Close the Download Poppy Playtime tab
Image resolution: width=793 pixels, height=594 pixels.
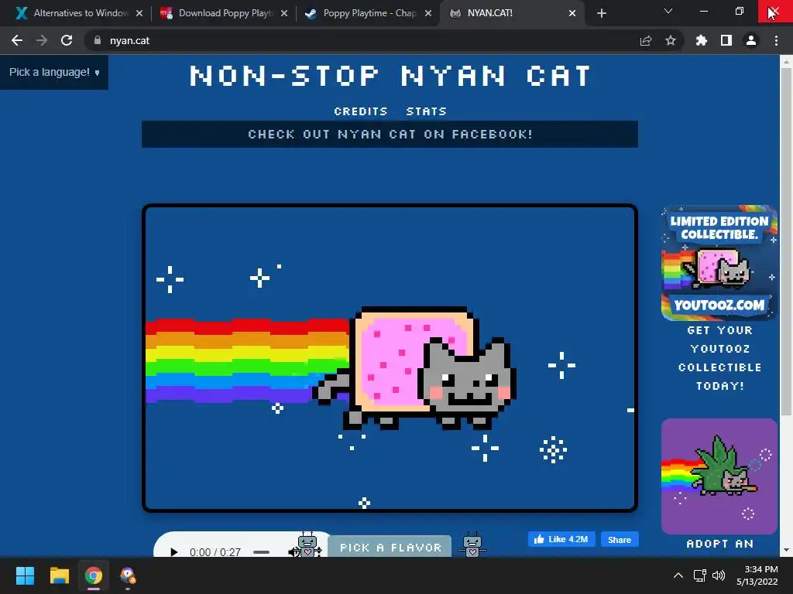[284, 13]
